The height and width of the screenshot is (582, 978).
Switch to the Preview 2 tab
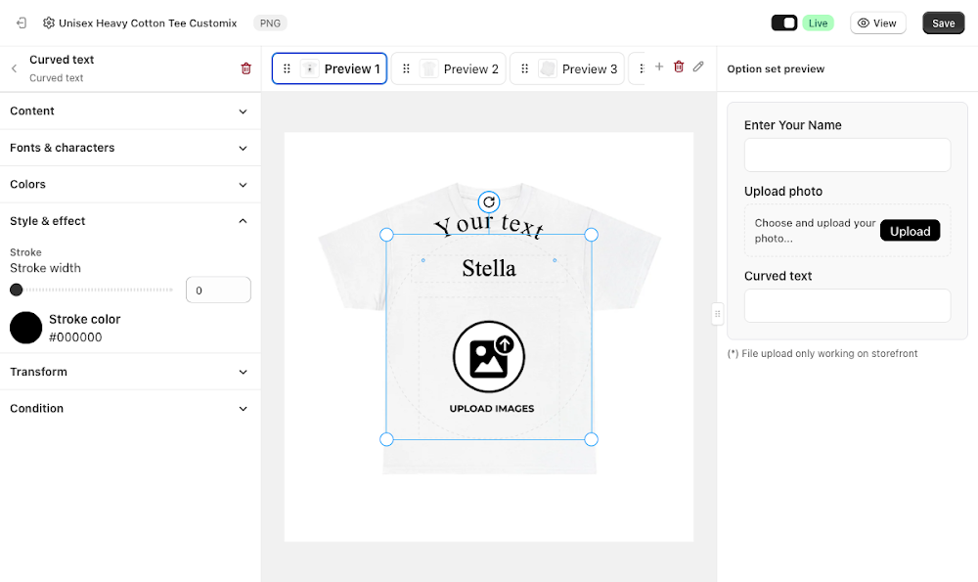pos(449,68)
